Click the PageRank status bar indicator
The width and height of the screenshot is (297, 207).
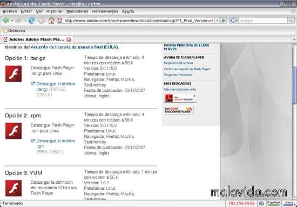(x=274, y=204)
